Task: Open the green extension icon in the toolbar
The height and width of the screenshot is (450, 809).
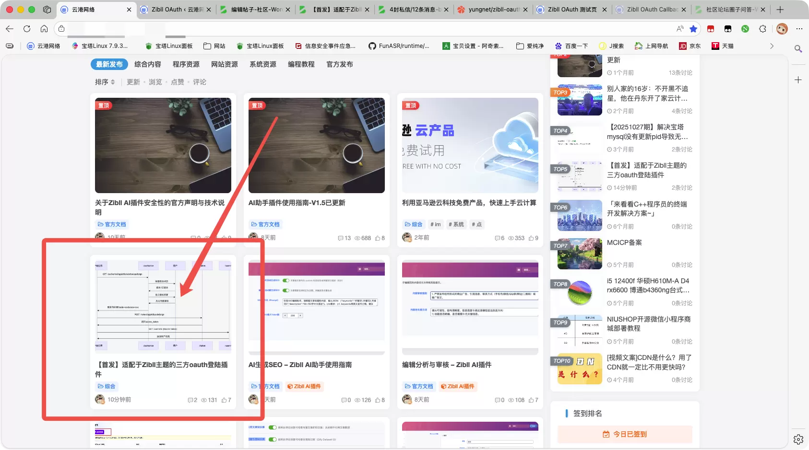Action: (x=745, y=29)
